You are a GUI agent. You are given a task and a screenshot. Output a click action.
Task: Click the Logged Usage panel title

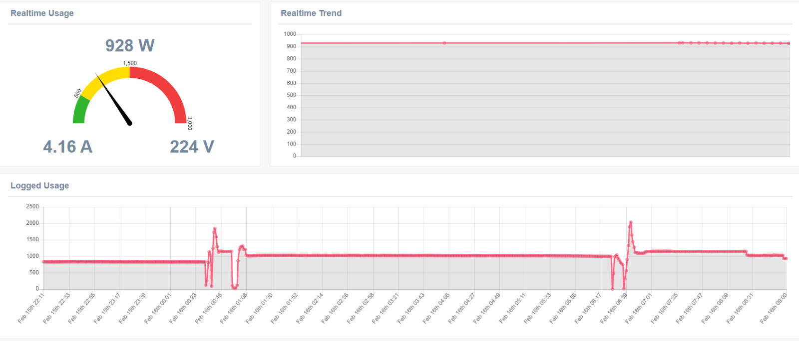coord(40,185)
